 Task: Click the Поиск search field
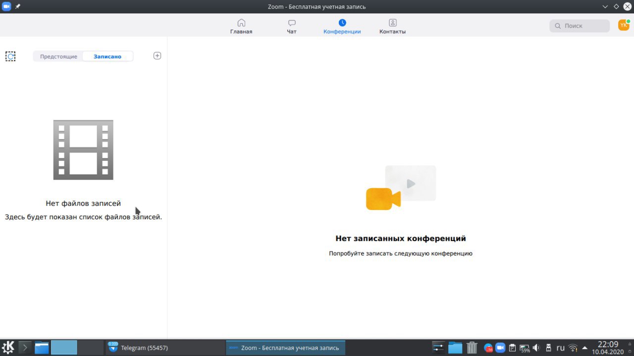580,26
